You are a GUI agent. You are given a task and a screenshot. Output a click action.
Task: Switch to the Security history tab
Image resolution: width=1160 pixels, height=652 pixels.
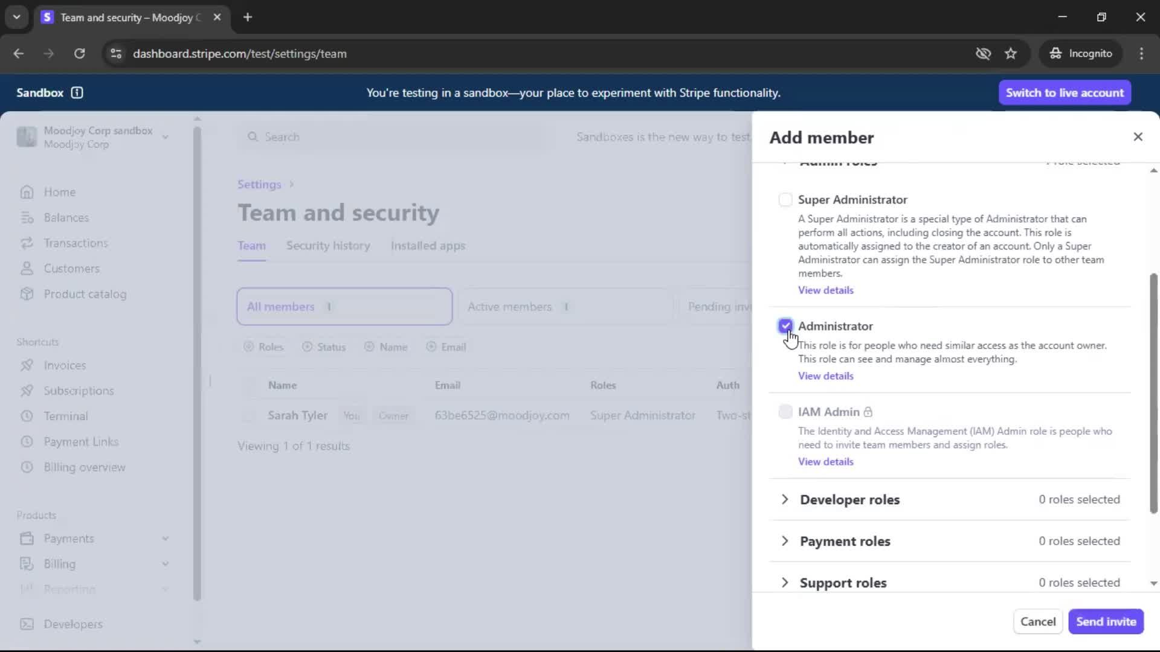click(x=328, y=246)
